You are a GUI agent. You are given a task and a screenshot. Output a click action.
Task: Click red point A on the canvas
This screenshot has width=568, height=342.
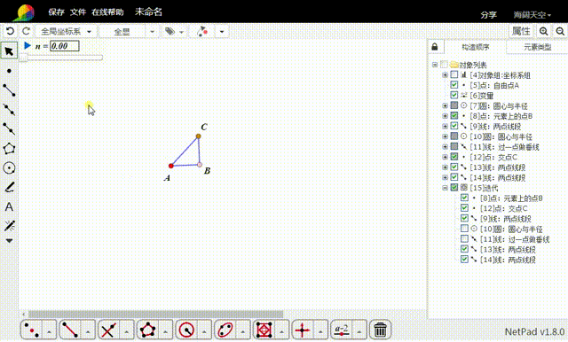tap(171, 166)
